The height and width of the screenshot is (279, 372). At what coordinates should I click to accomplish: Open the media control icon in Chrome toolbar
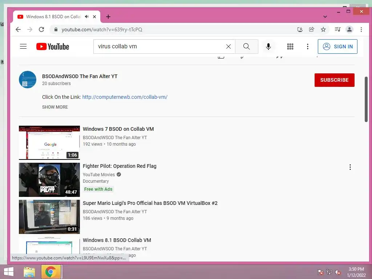(337, 29)
